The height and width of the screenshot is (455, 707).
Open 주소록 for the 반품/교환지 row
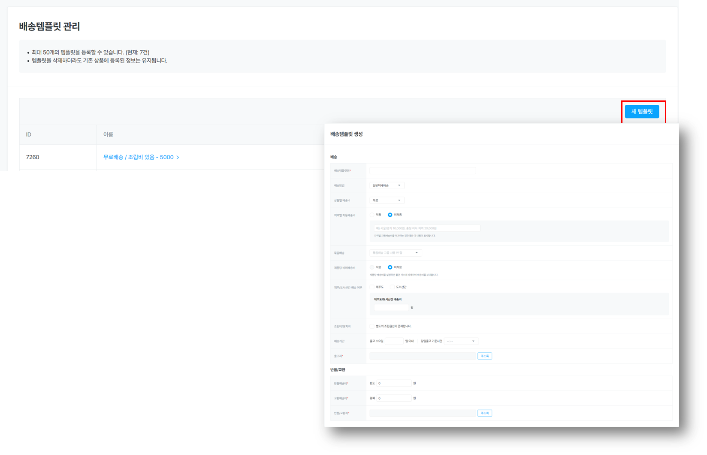tap(485, 413)
